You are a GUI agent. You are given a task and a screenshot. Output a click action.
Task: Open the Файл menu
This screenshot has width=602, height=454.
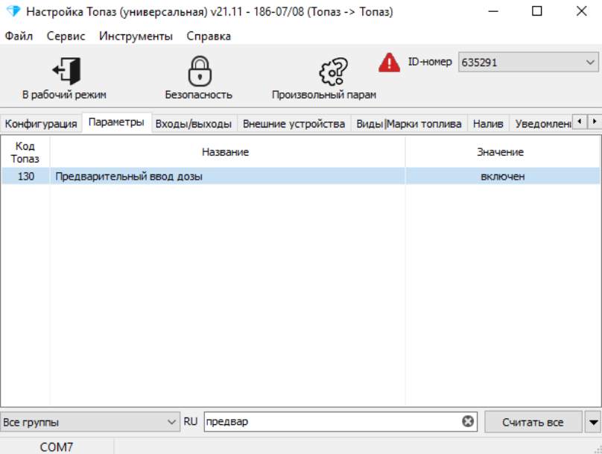[19, 36]
